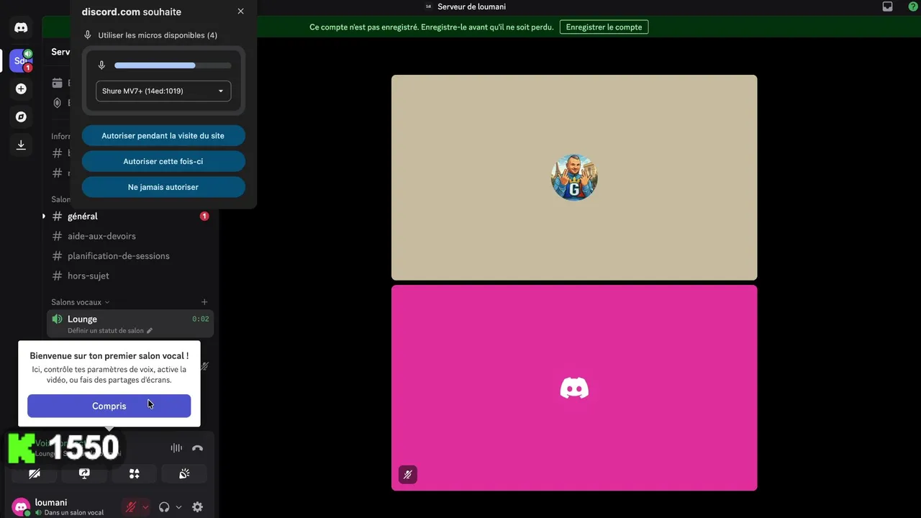Click the Compris button
This screenshot has width=921, height=518.
point(109,406)
